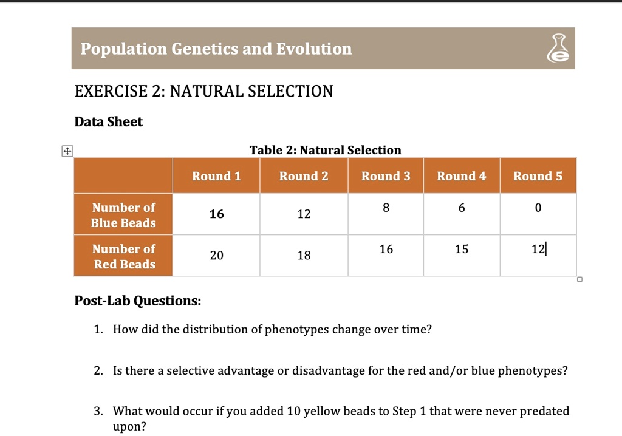Click Blue Beads Round 2 cell value
This screenshot has height=436, width=622.
[x=304, y=214]
